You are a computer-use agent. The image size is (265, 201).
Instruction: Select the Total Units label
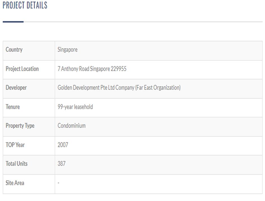coord(17,163)
